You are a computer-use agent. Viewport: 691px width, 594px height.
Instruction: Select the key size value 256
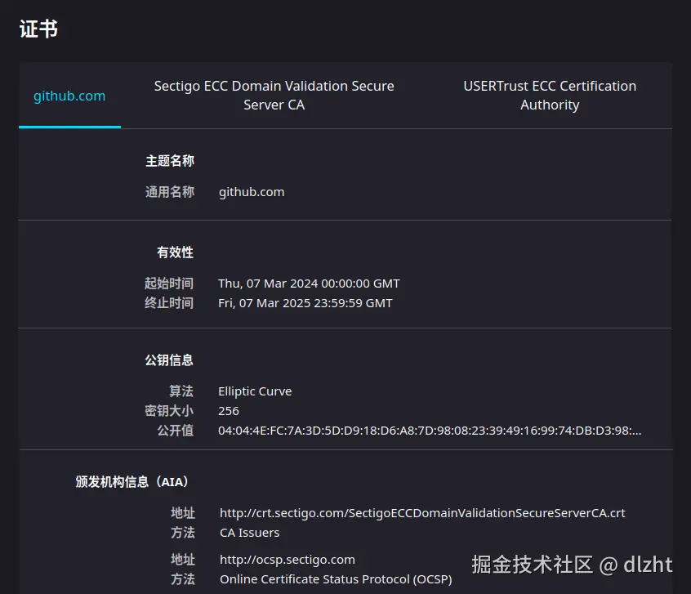(x=229, y=411)
